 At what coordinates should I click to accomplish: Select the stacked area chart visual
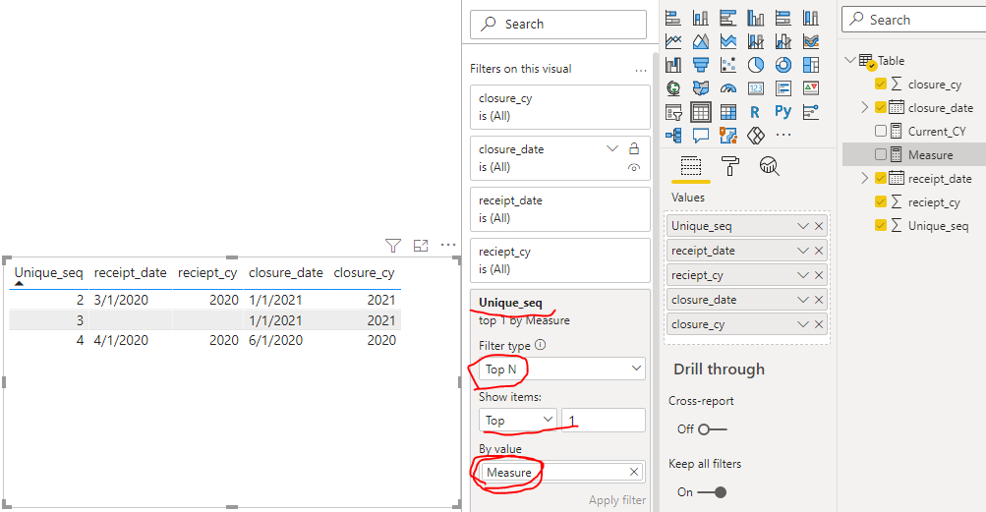(x=728, y=41)
